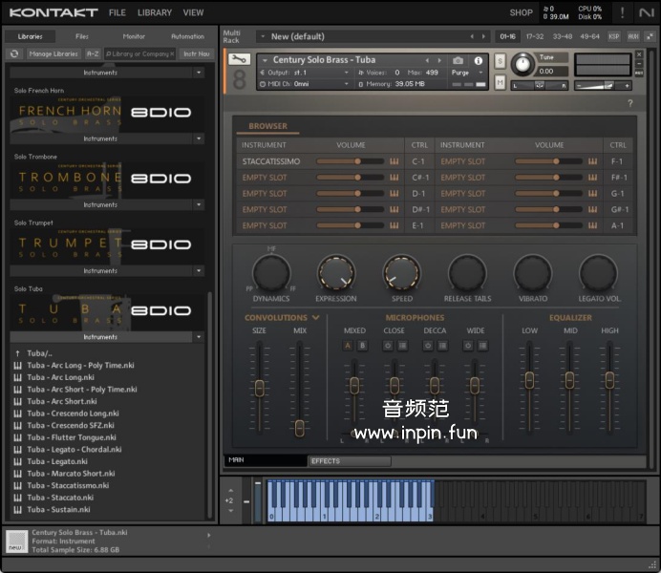Mute the Tuba instrument with M button
This screenshot has width=661, height=573.
(501, 82)
